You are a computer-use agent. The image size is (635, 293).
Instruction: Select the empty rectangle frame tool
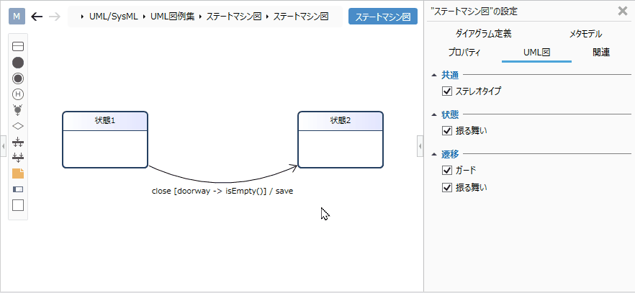(18, 205)
